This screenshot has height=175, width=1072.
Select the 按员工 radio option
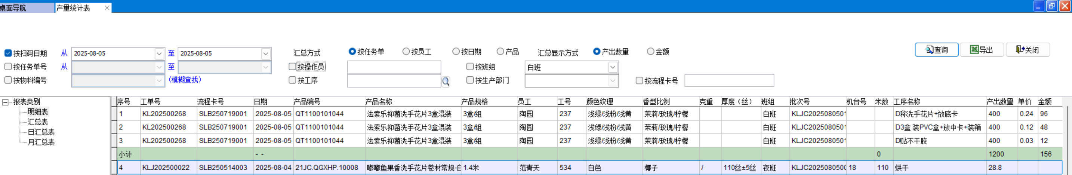tap(406, 52)
